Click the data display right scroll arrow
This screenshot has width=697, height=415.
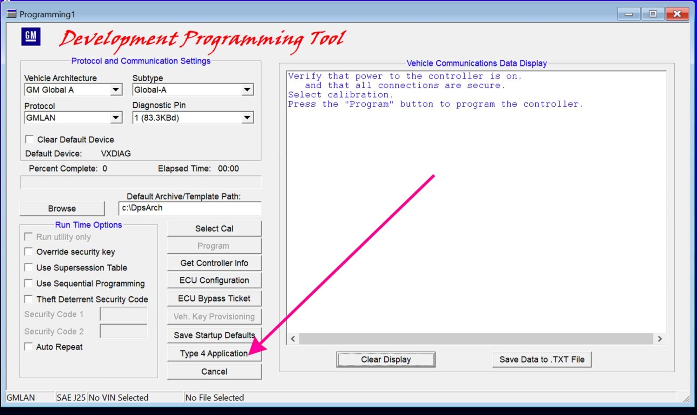[660, 339]
